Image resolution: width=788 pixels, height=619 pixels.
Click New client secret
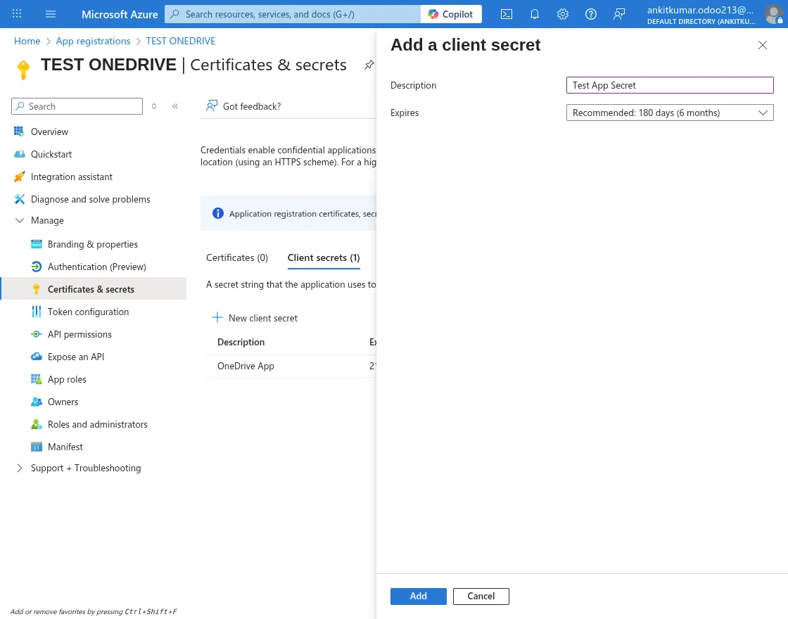point(255,318)
